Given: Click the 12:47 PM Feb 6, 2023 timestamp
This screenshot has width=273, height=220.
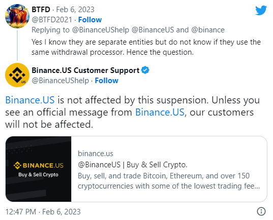Looking at the screenshot, I should (43, 212).
